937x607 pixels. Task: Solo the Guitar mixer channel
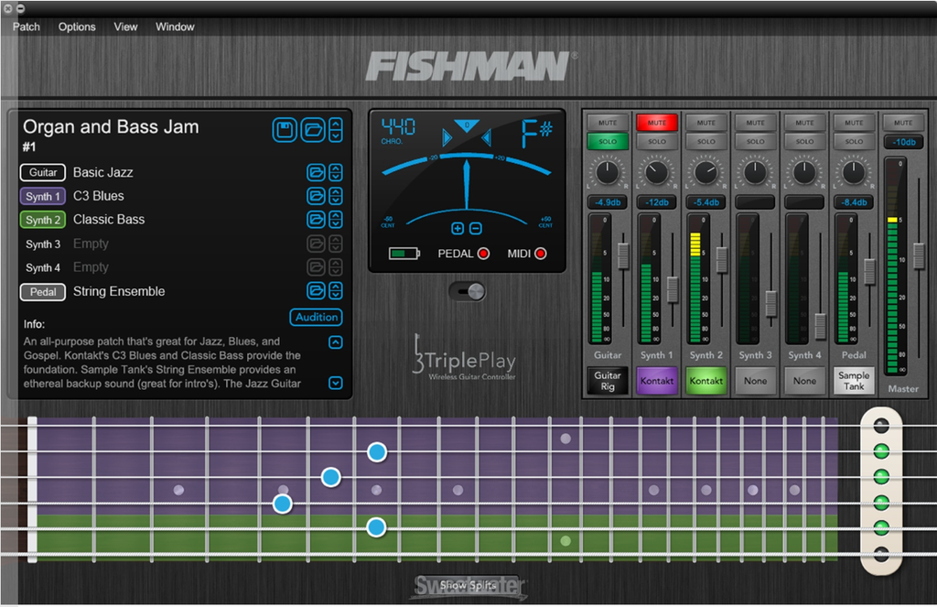[x=607, y=141]
